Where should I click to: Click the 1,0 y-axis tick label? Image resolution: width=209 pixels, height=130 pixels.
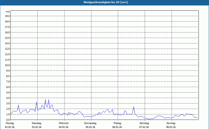click(8, 114)
